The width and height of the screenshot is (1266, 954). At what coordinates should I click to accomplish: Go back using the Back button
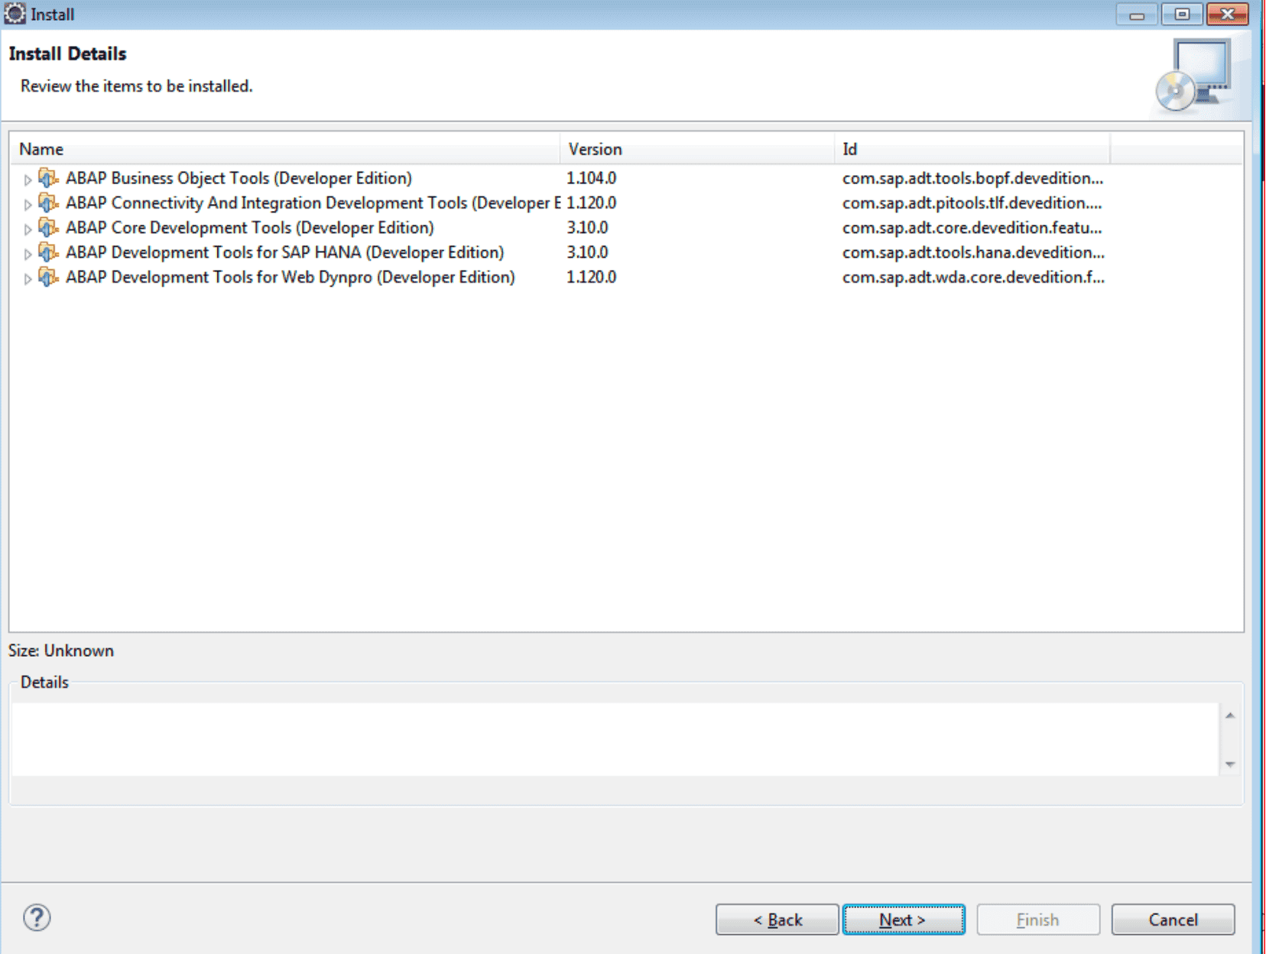pyautogui.click(x=776, y=920)
